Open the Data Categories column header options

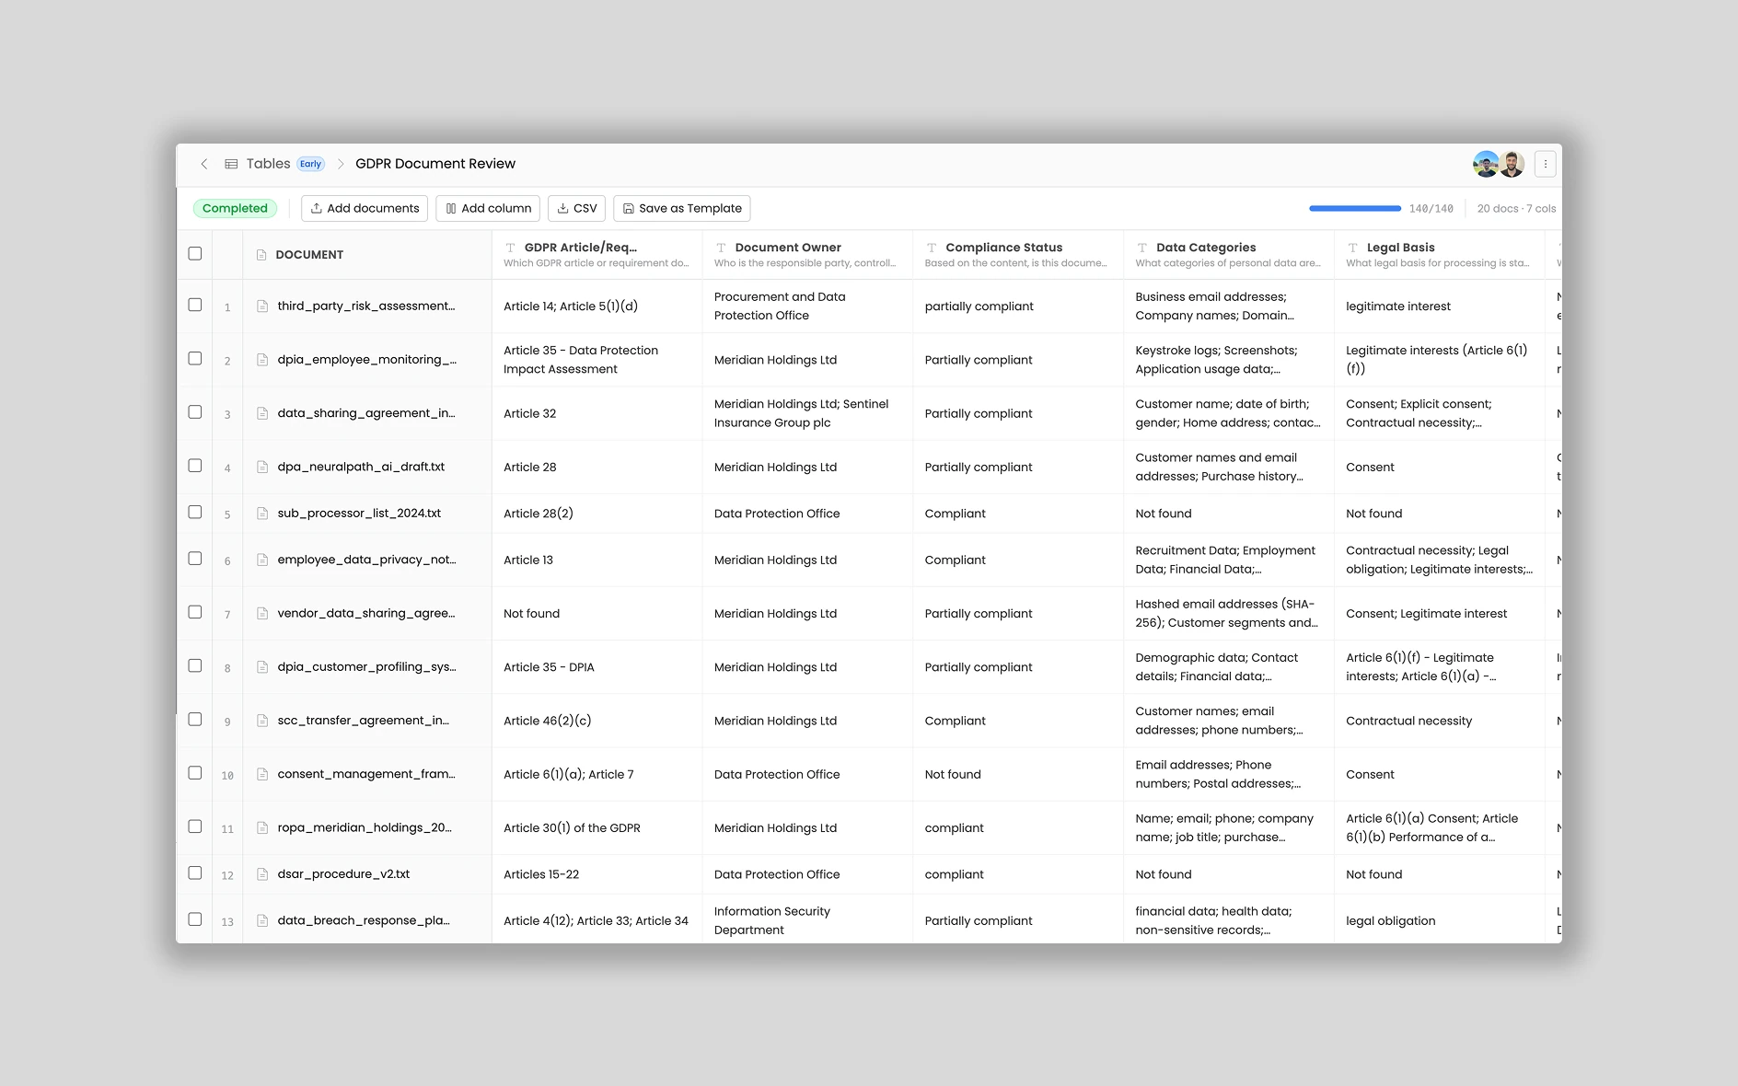[1206, 248]
